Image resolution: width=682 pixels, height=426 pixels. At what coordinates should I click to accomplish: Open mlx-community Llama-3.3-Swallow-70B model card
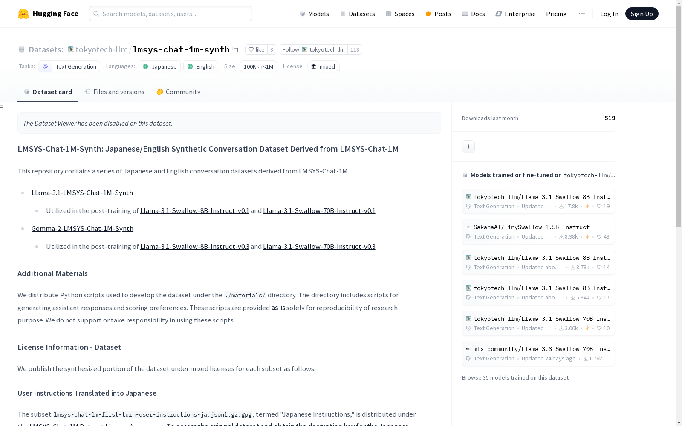[x=538, y=354]
